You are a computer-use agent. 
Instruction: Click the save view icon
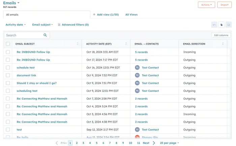click(x=229, y=25)
